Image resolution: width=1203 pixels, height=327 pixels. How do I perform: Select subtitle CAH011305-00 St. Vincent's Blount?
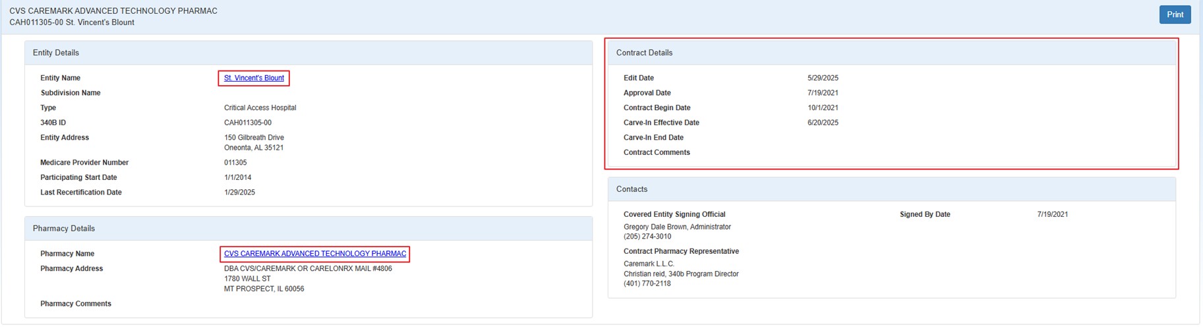point(72,22)
